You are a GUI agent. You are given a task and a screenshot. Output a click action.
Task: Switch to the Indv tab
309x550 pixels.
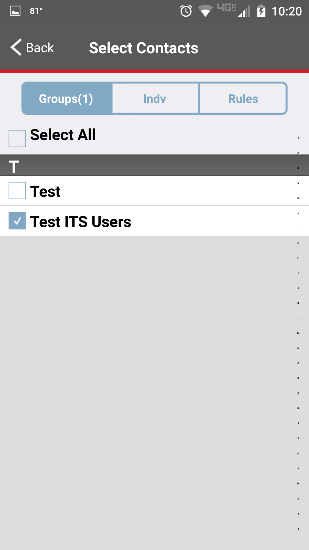[155, 99]
